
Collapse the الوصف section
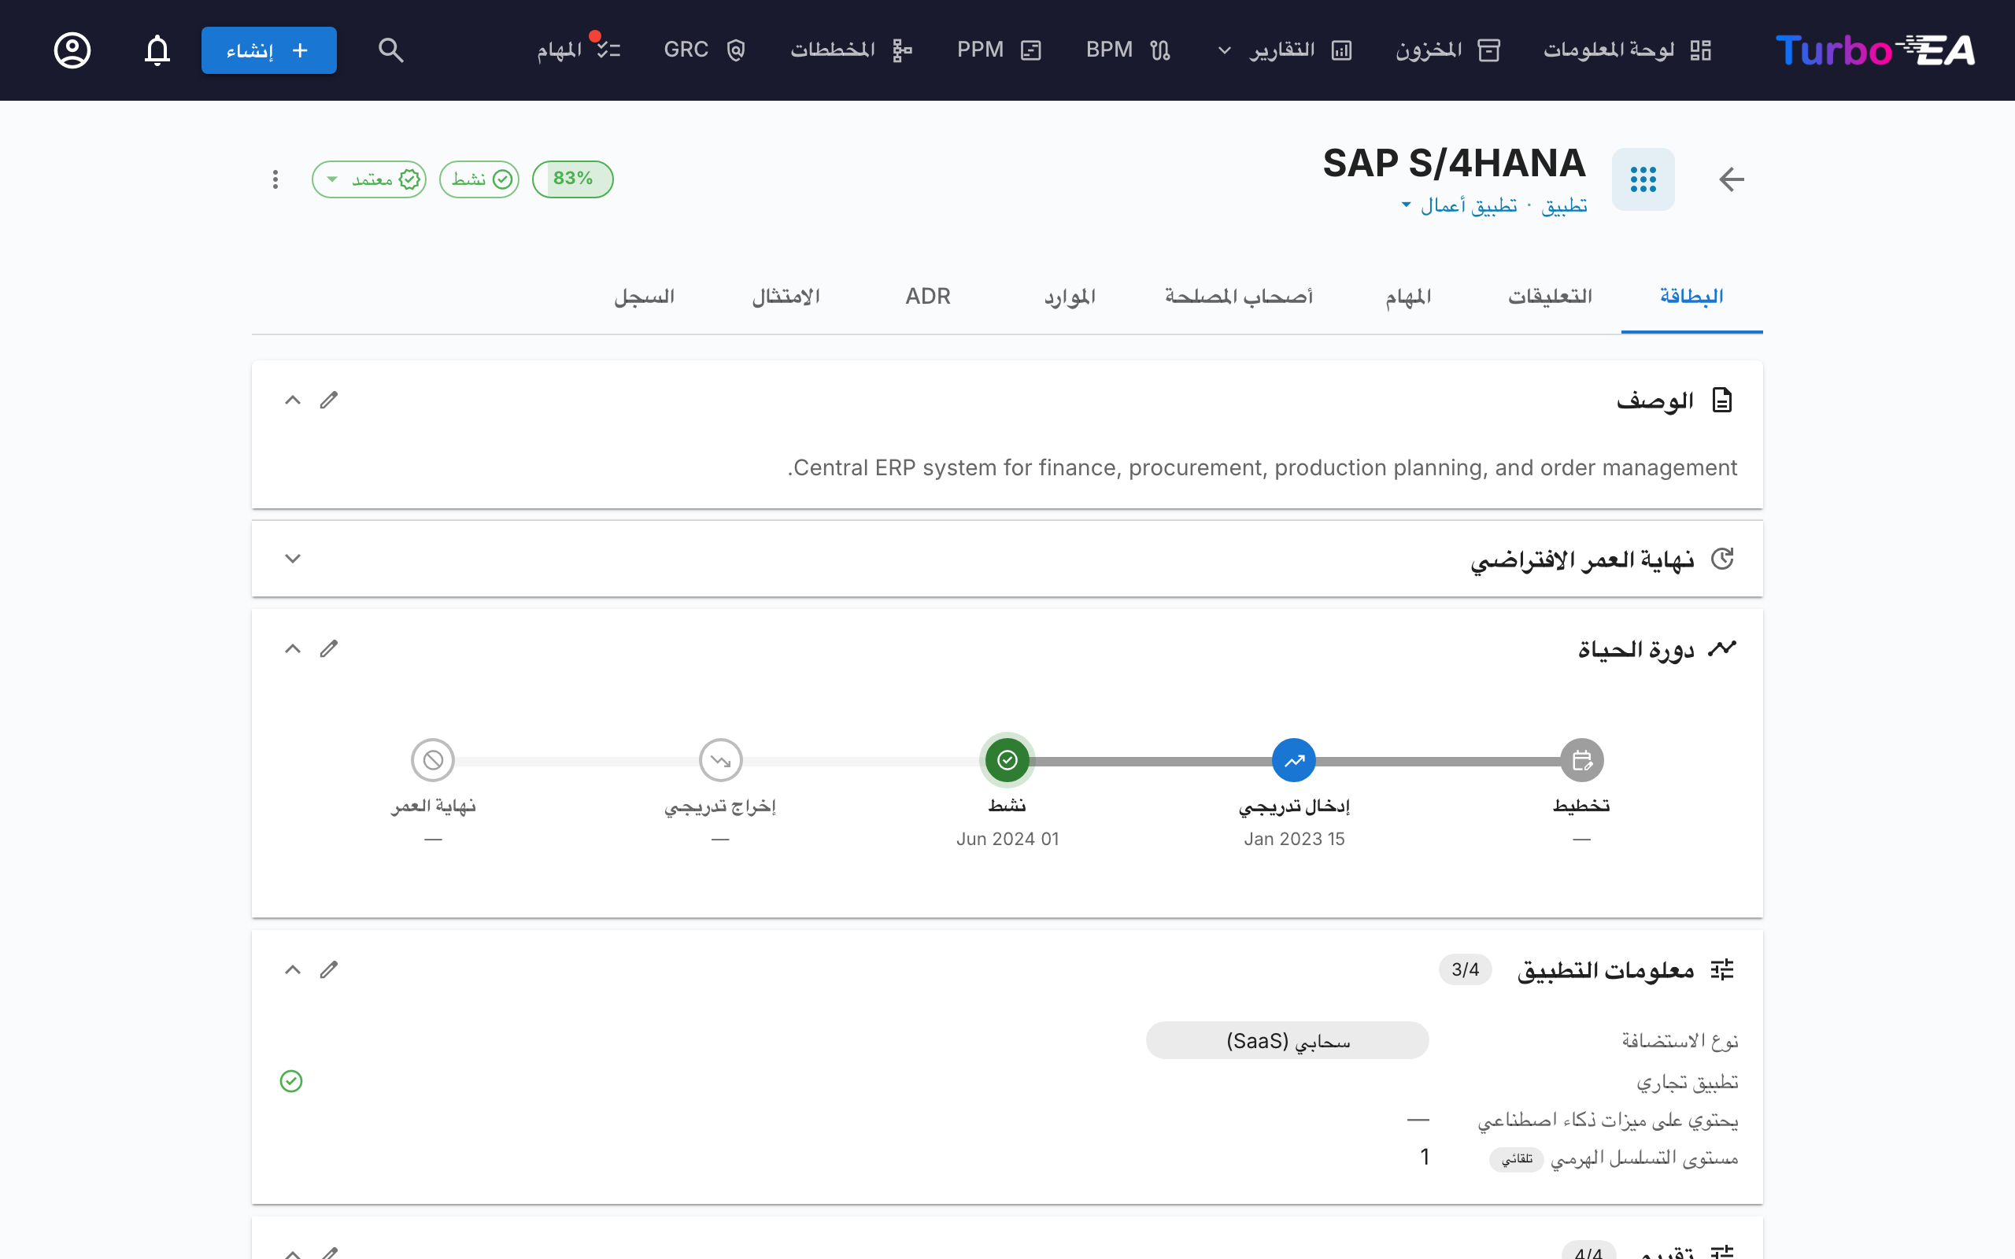pos(292,401)
